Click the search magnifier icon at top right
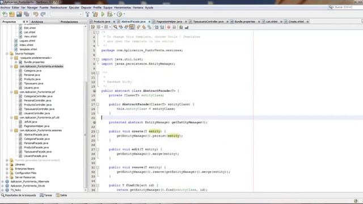 [331, 7]
